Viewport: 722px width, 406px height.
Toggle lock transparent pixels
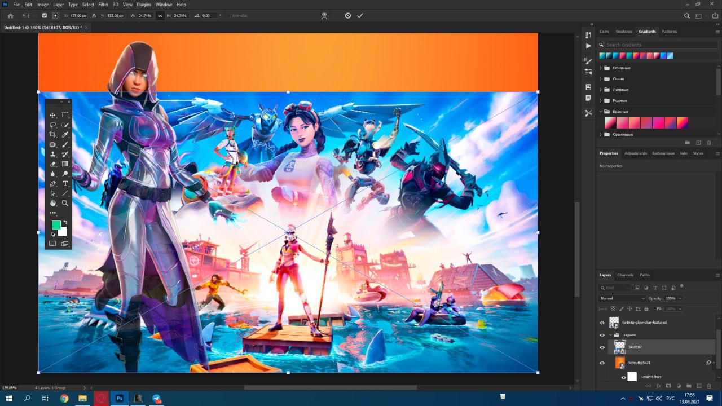(613, 309)
